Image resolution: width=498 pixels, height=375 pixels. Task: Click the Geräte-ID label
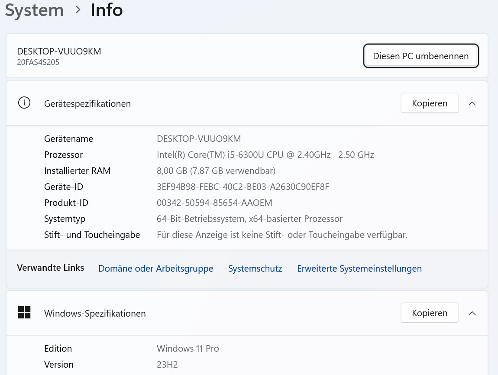click(64, 186)
